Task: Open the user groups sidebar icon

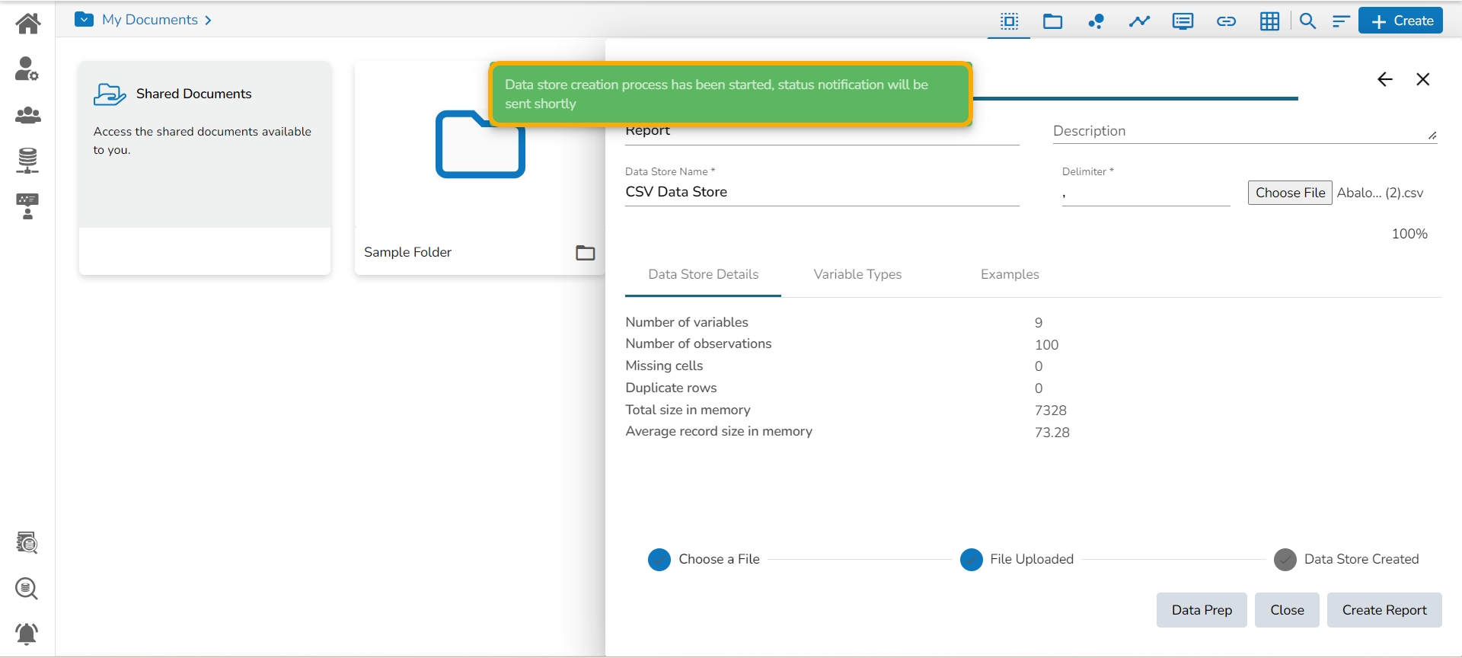Action: pos(28,115)
